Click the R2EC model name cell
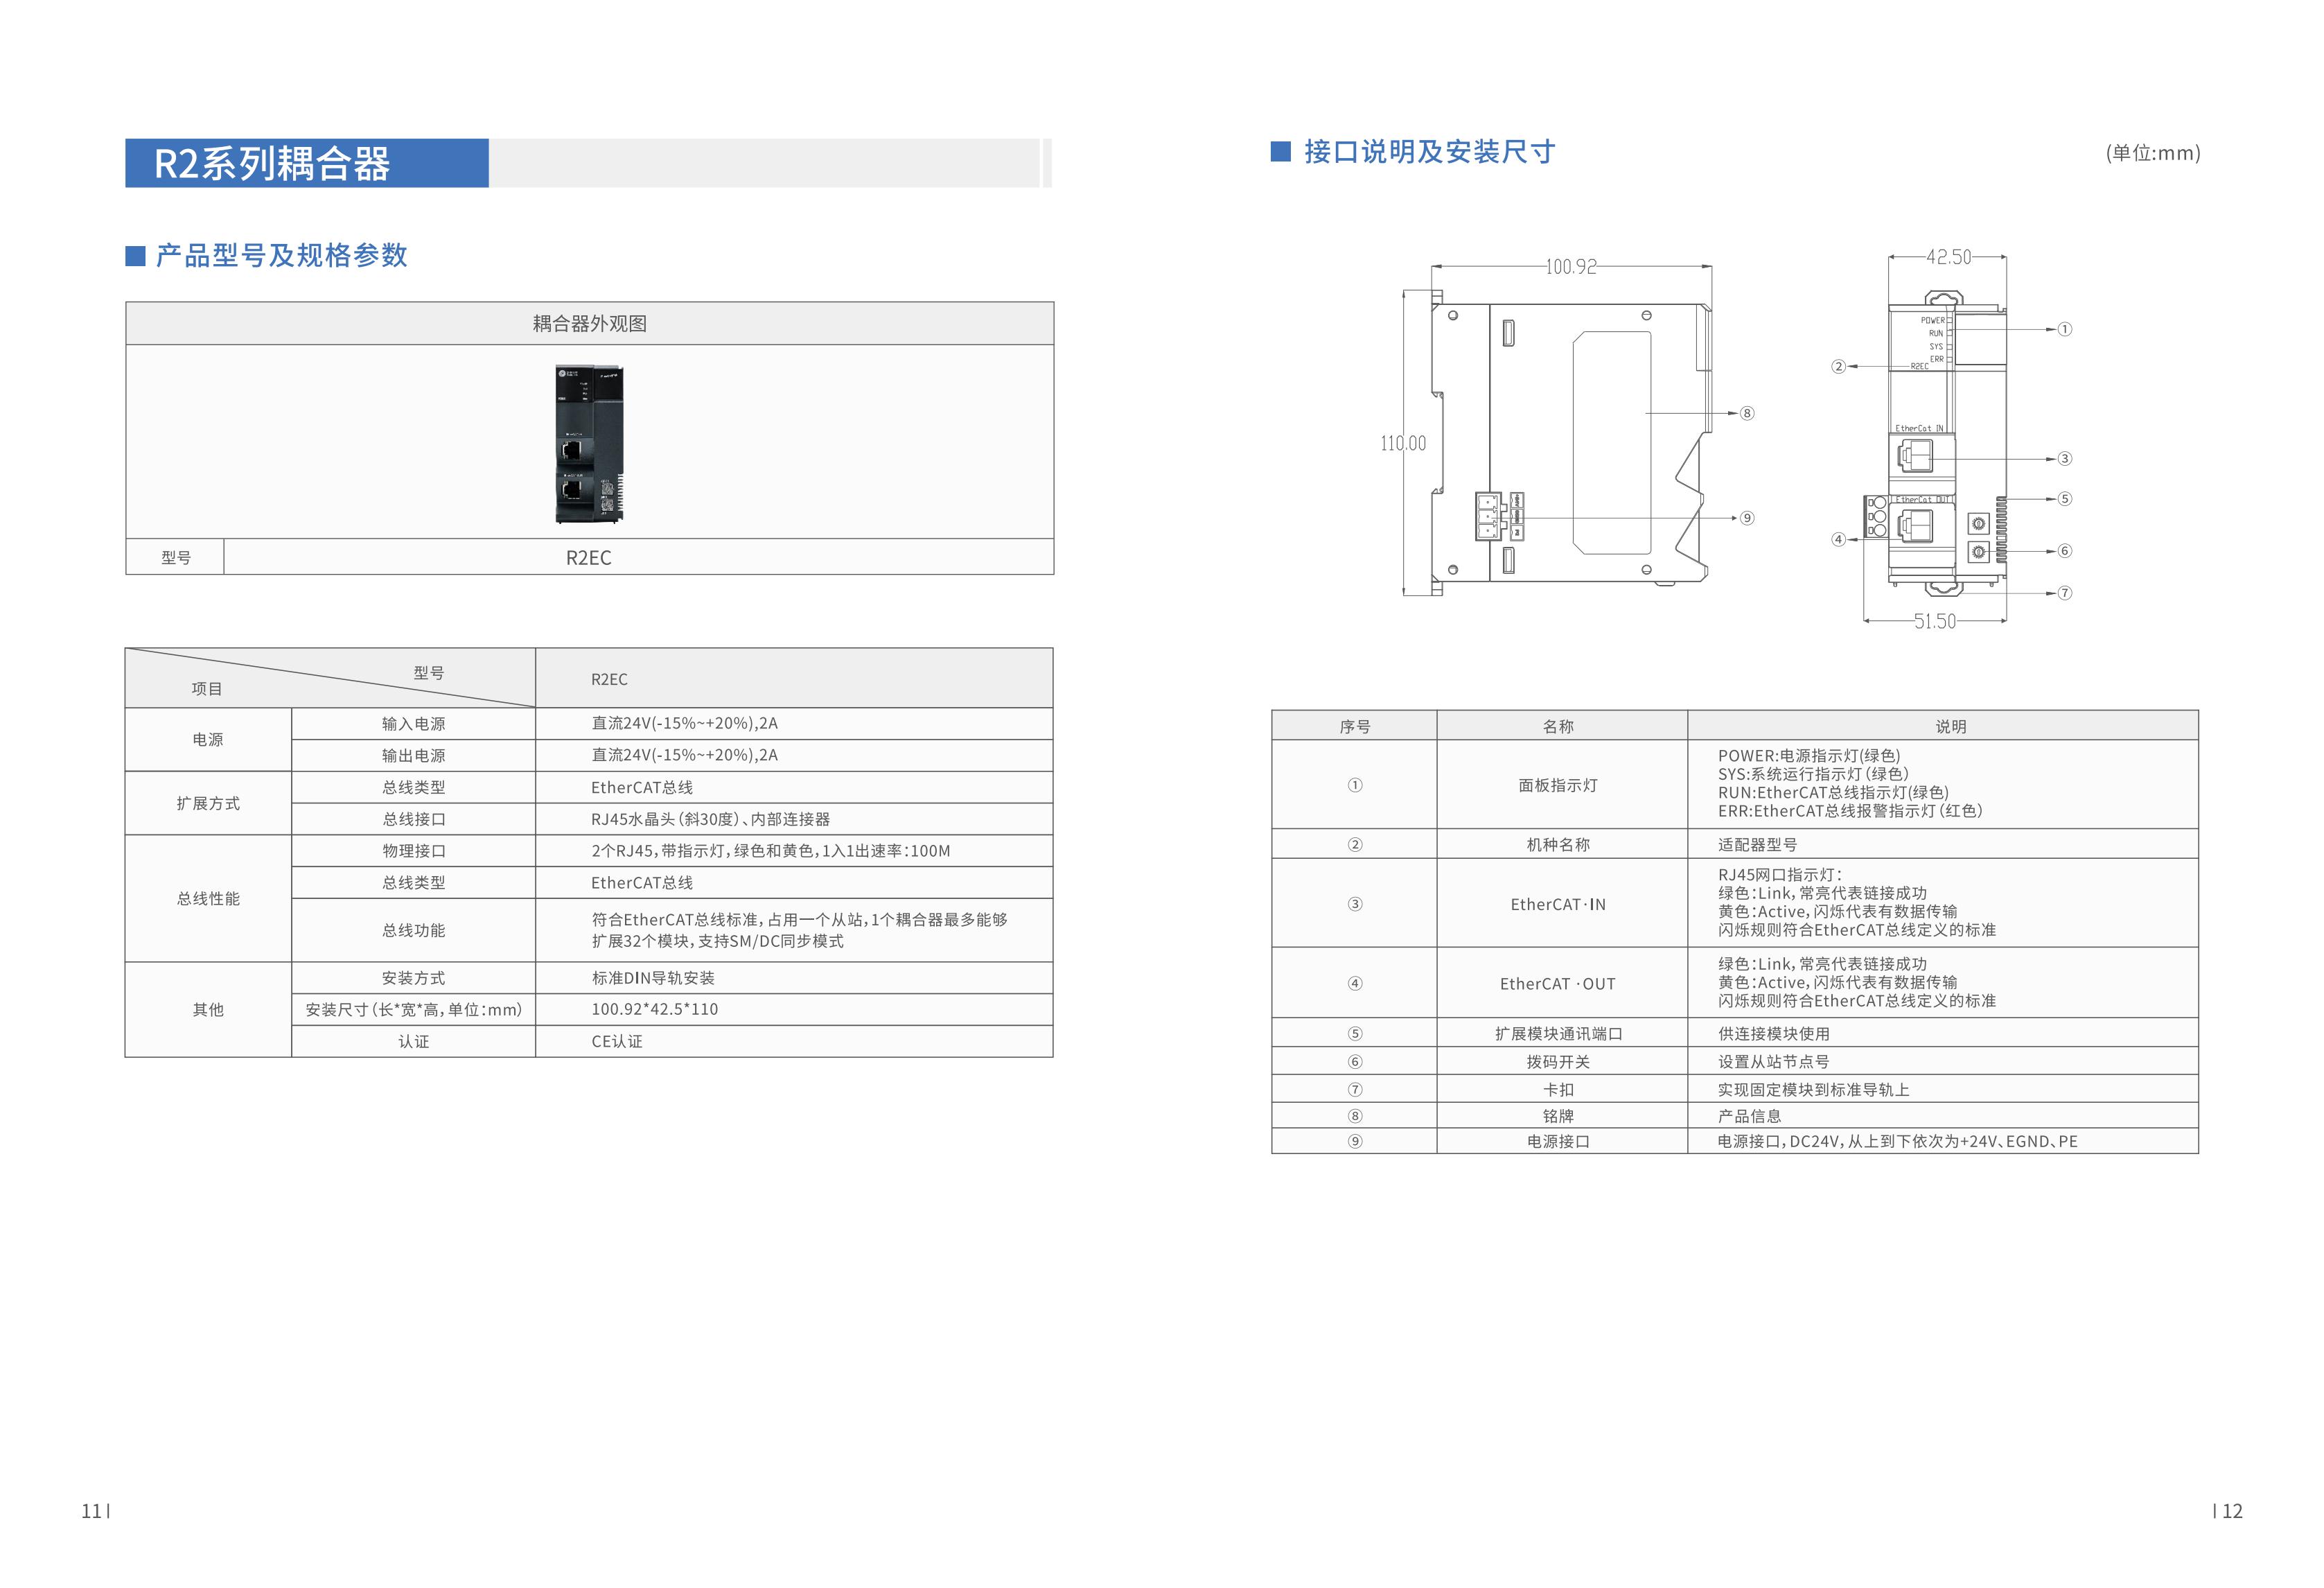The height and width of the screenshot is (1588, 2324). click(x=590, y=557)
